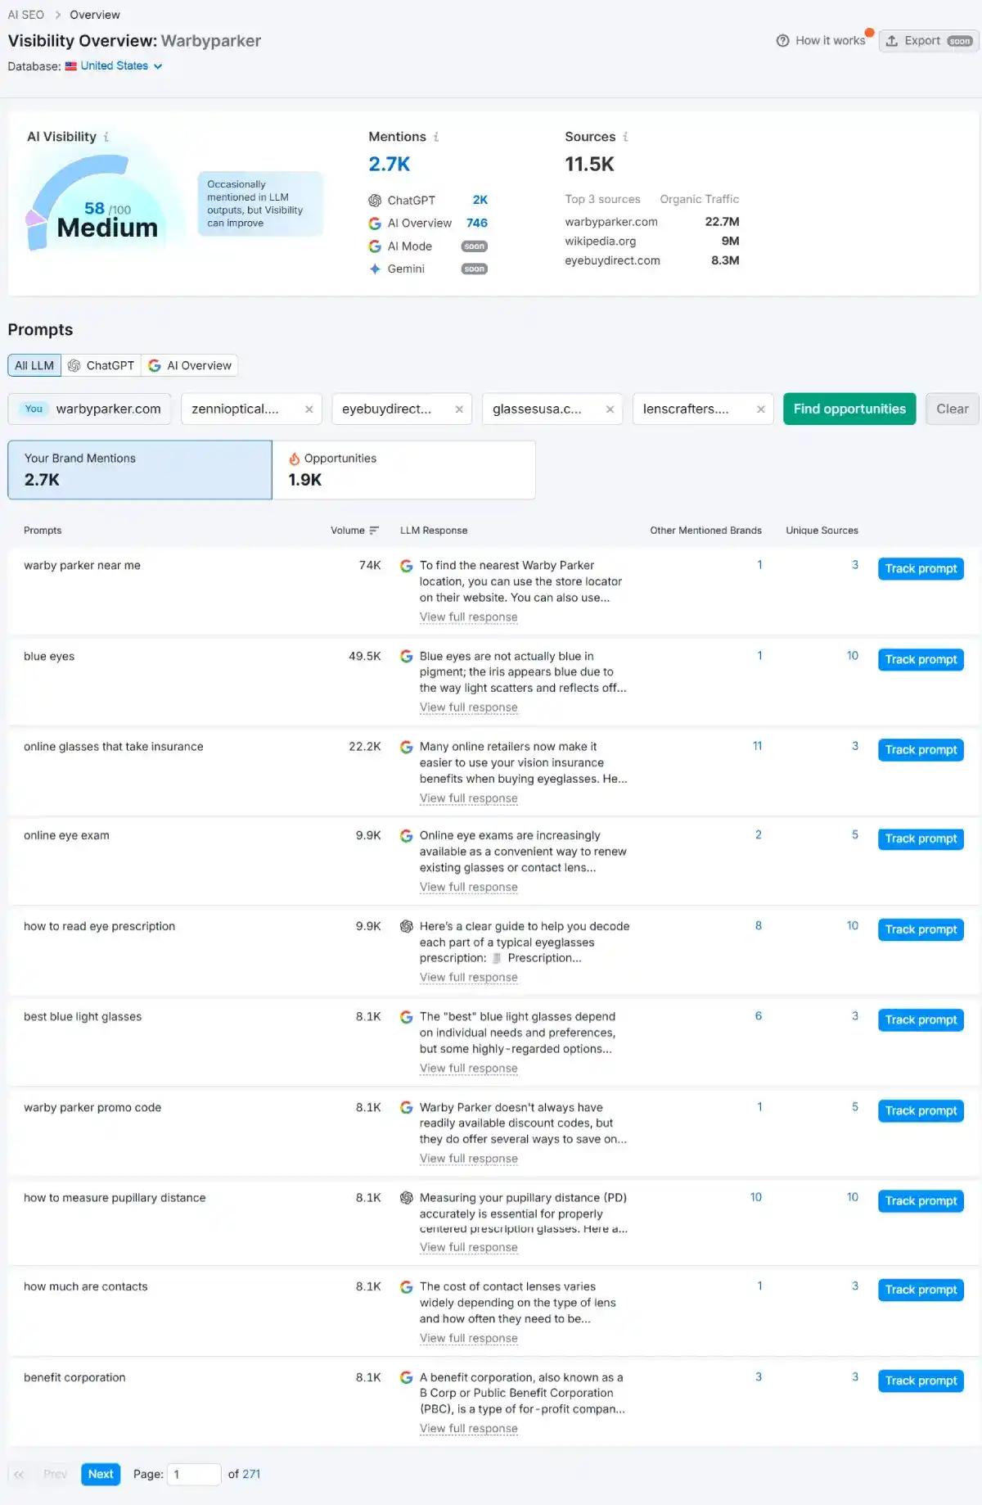Viewport: 982px width, 1505px height.
Task: Click the Page number input field
Action: 194,1475
